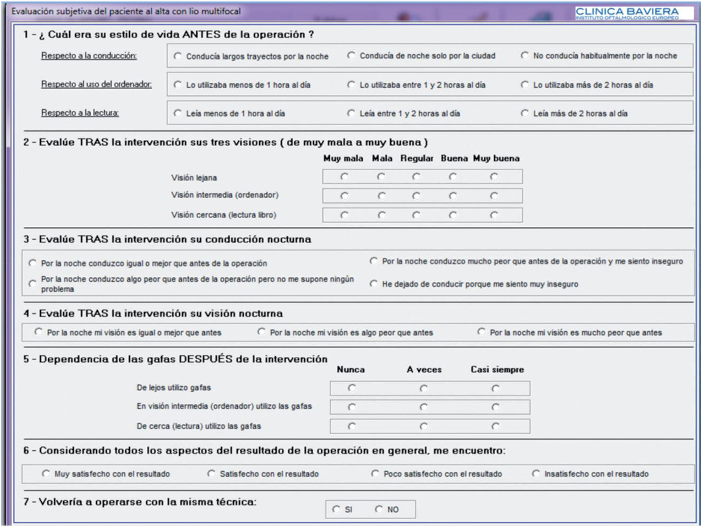Click 'Respecto al uso del ordenador' label
Image resolution: width=702 pixels, height=527 pixels.
click(x=96, y=84)
